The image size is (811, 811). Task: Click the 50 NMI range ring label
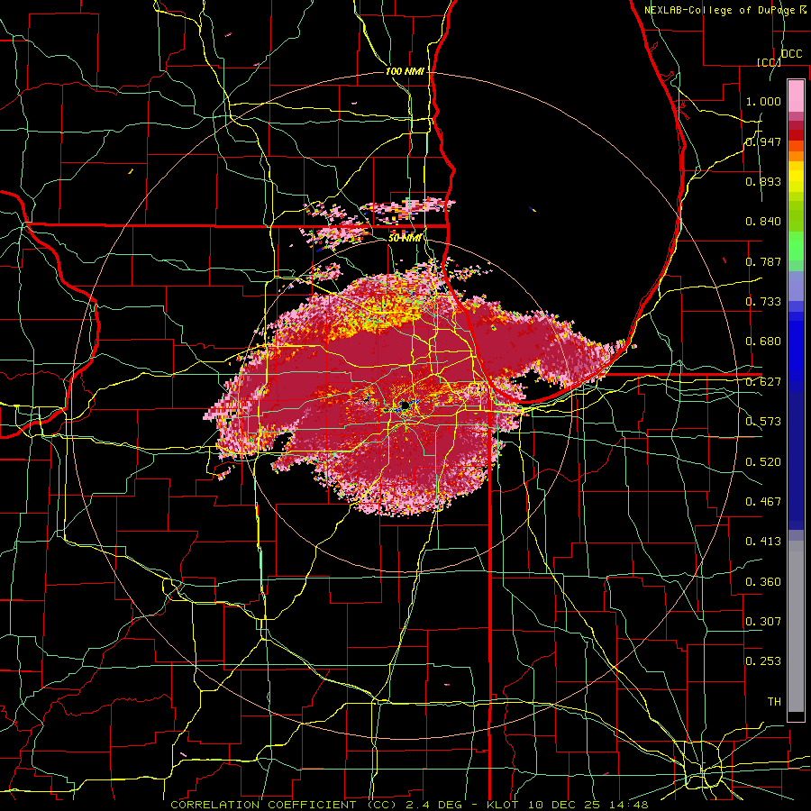pyautogui.click(x=405, y=238)
